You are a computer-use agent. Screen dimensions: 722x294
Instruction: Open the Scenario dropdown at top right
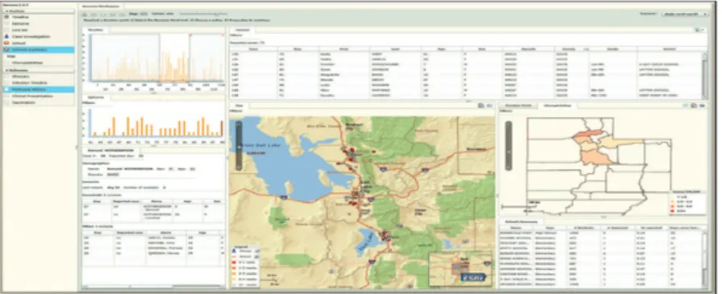tap(685, 14)
